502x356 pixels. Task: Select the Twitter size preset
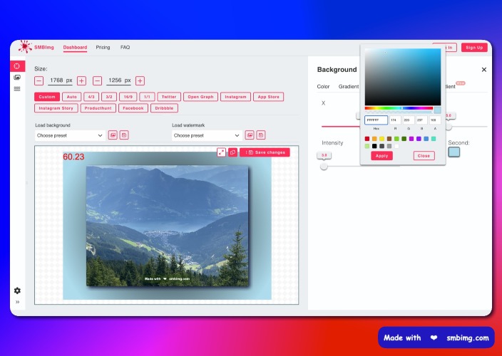[169, 97]
